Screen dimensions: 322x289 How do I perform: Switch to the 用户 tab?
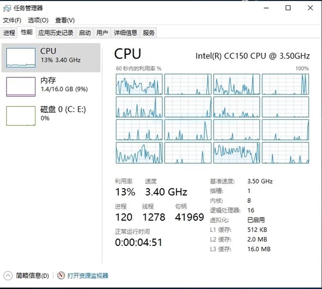tap(102, 33)
